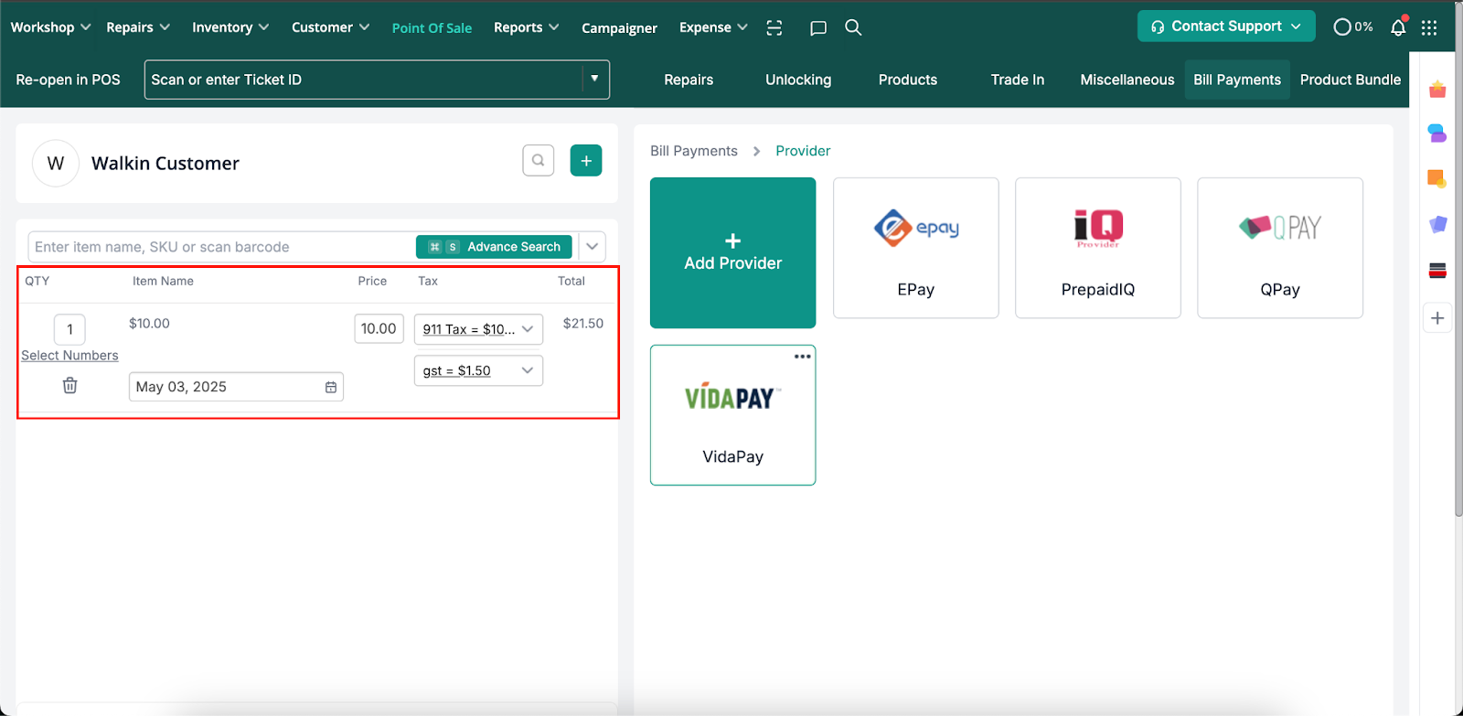Open the date picker calendar icon

point(331,387)
